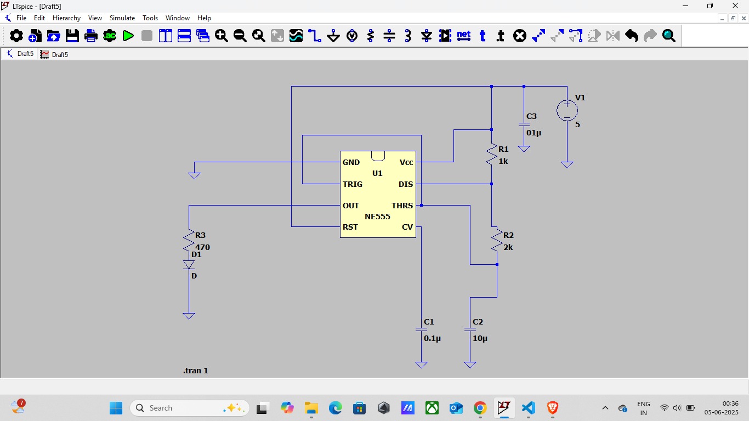Open the Help menu

(x=204, y=18)
